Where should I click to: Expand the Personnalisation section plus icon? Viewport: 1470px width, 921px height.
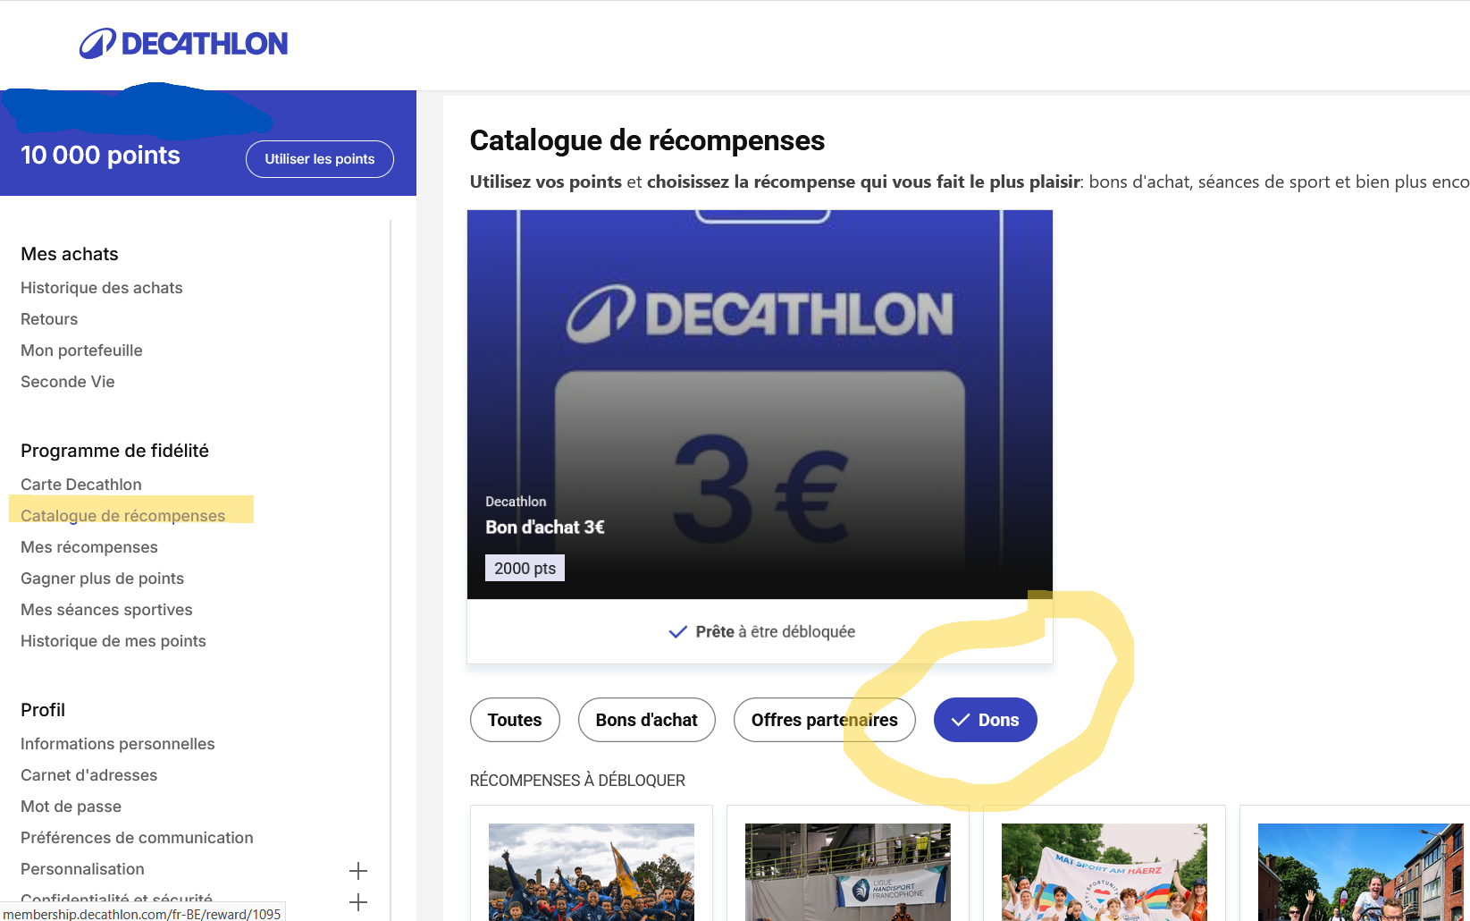(358, 870)
